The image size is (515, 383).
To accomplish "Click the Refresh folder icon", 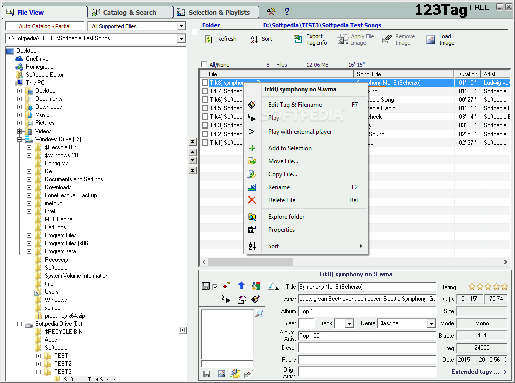I will (209, 39).
